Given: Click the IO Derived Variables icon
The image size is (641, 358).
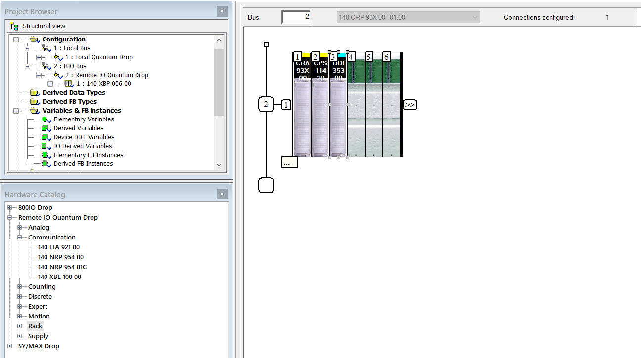Looking at the screenshot, I should point(46,146).
